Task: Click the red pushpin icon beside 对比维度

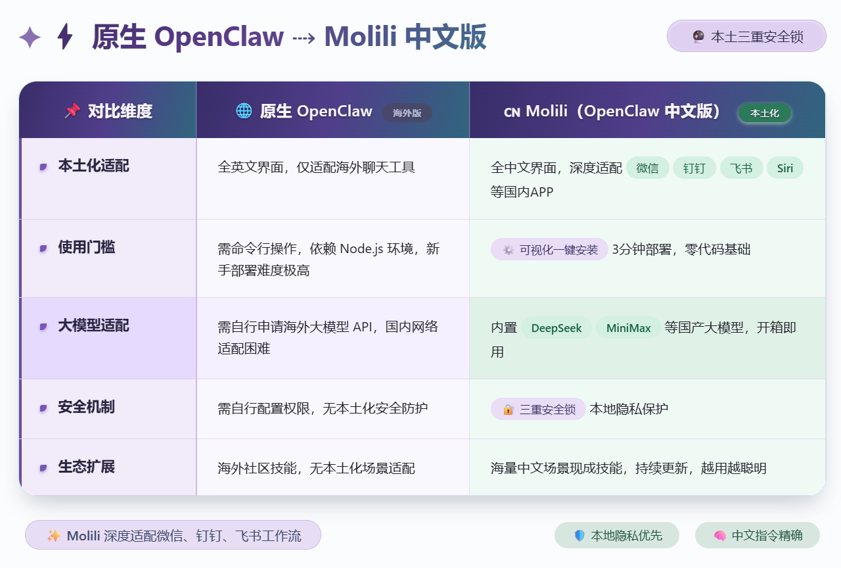Action: pos(72,111)
